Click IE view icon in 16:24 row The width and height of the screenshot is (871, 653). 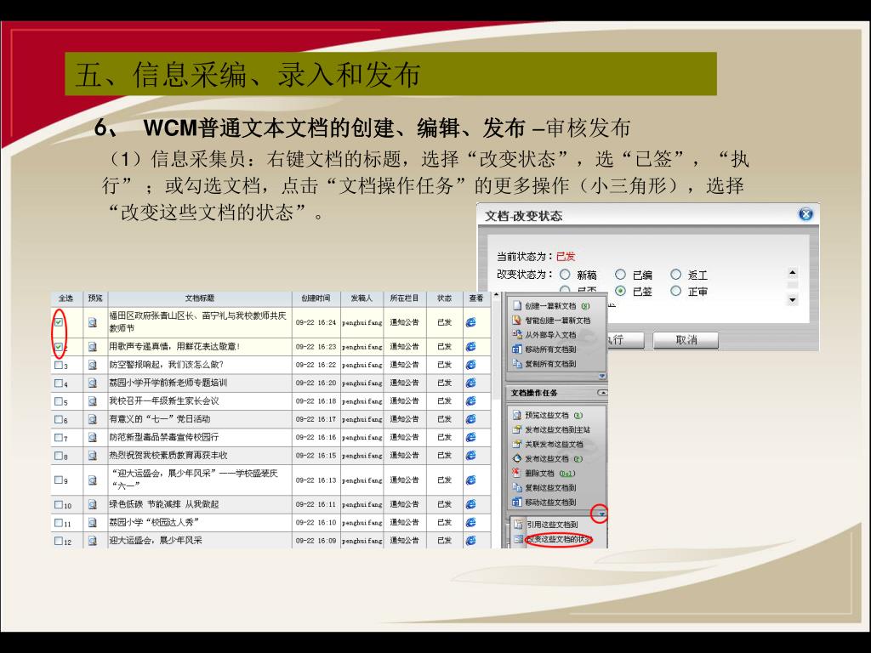tap(471, 322)
